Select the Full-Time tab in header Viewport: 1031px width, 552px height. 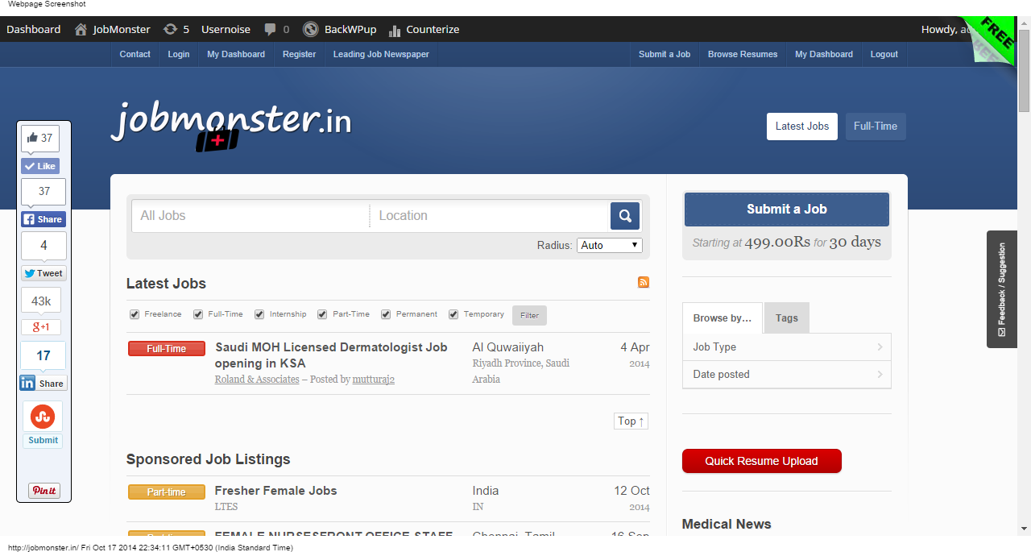875,127
